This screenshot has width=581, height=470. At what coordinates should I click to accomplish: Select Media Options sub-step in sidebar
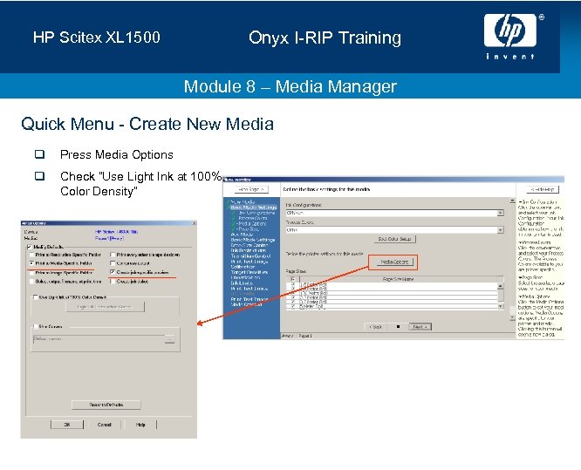(x=252, y=224)
